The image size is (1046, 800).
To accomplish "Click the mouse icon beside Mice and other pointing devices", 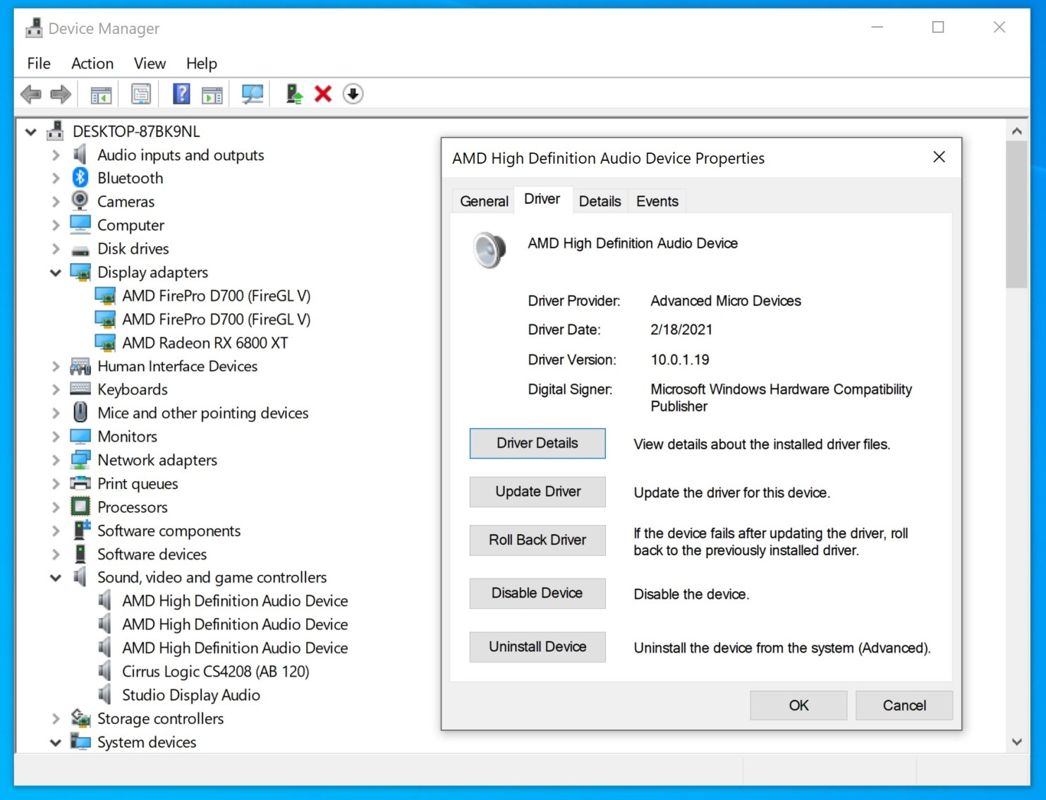I will point(80,412).
